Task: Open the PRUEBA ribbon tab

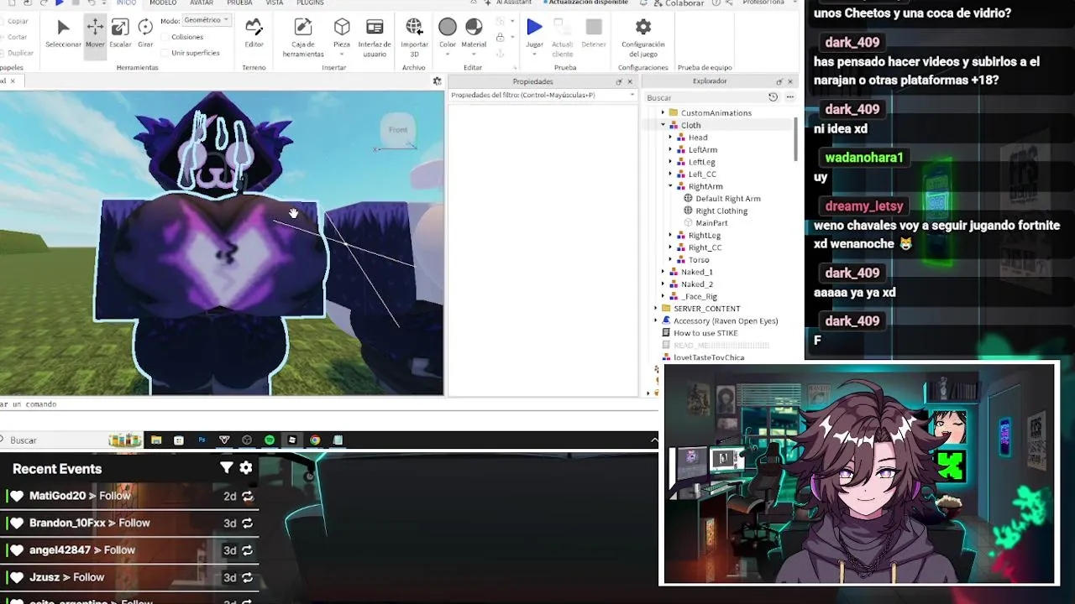Action: (x=239, y=3)
